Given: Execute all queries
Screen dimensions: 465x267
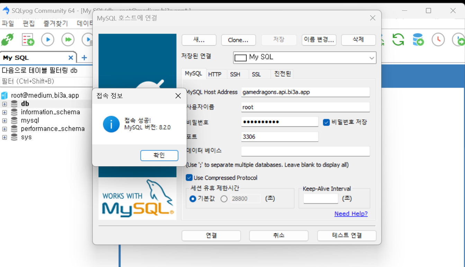Looking at the screenshot, I should tap(68, 39).
